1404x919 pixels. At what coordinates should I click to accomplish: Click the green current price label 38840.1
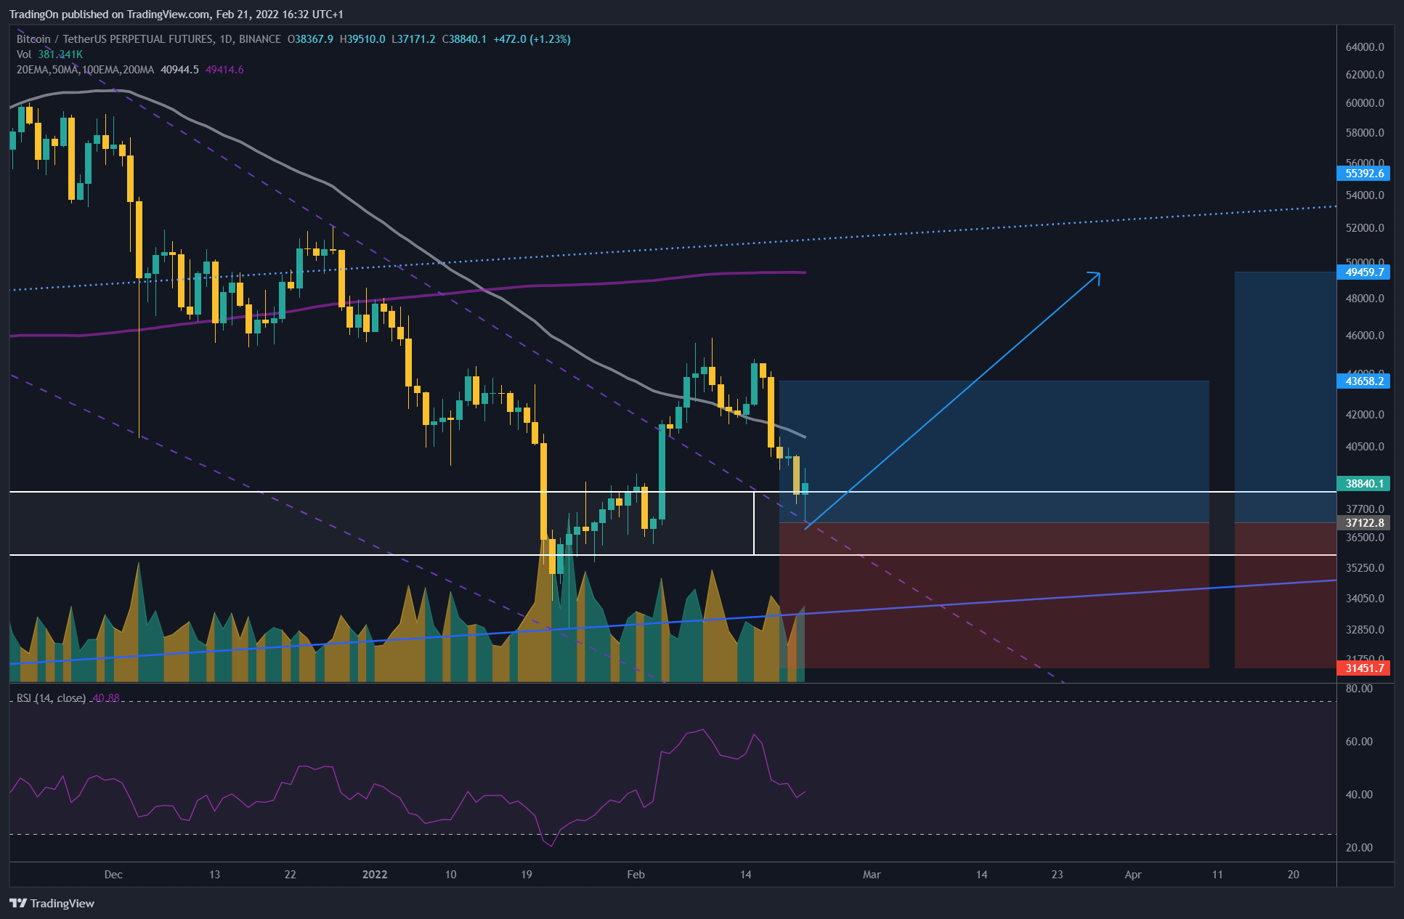(1363, 483)
